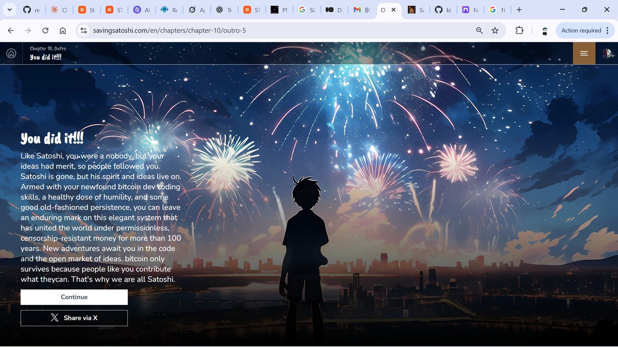Click the Saving Satoshi home icon
The image size is (618, 347).
point(11,53)
